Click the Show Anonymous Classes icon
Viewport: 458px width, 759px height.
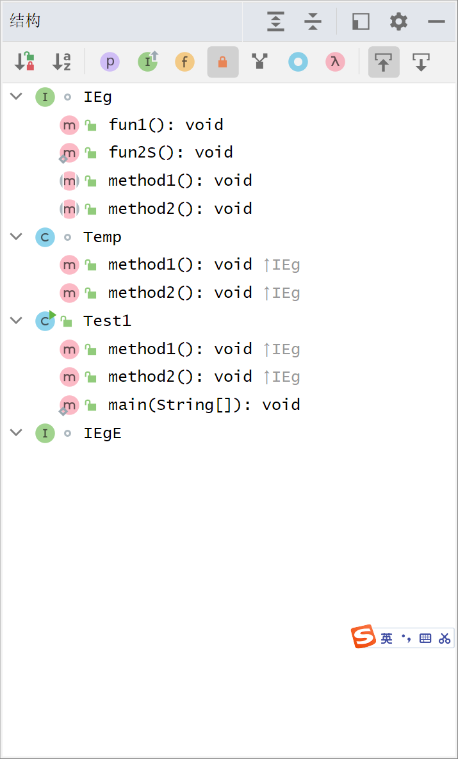click(x=298, y=62)
